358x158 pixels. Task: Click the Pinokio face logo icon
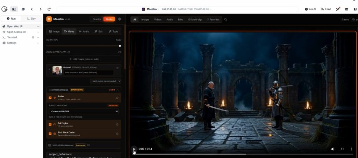click(4, 9)
